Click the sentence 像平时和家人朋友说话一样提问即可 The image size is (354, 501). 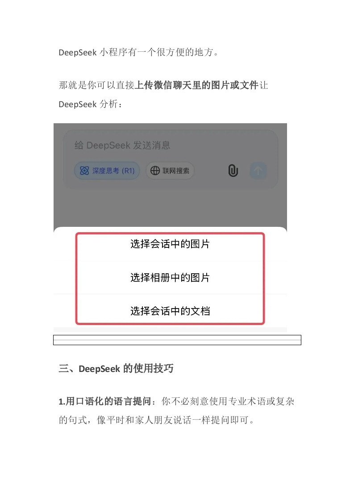pyautogui.click(x=175, y=420)
